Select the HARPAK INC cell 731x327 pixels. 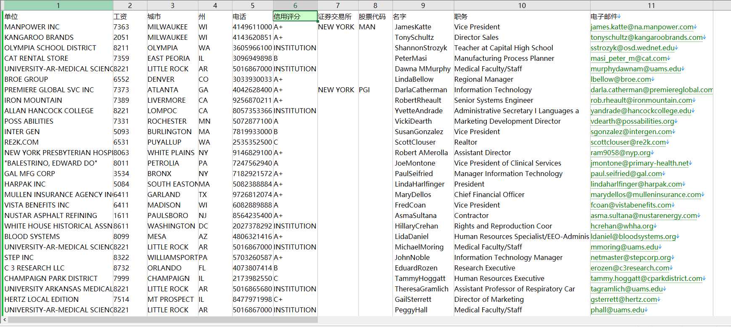(58, 184)
